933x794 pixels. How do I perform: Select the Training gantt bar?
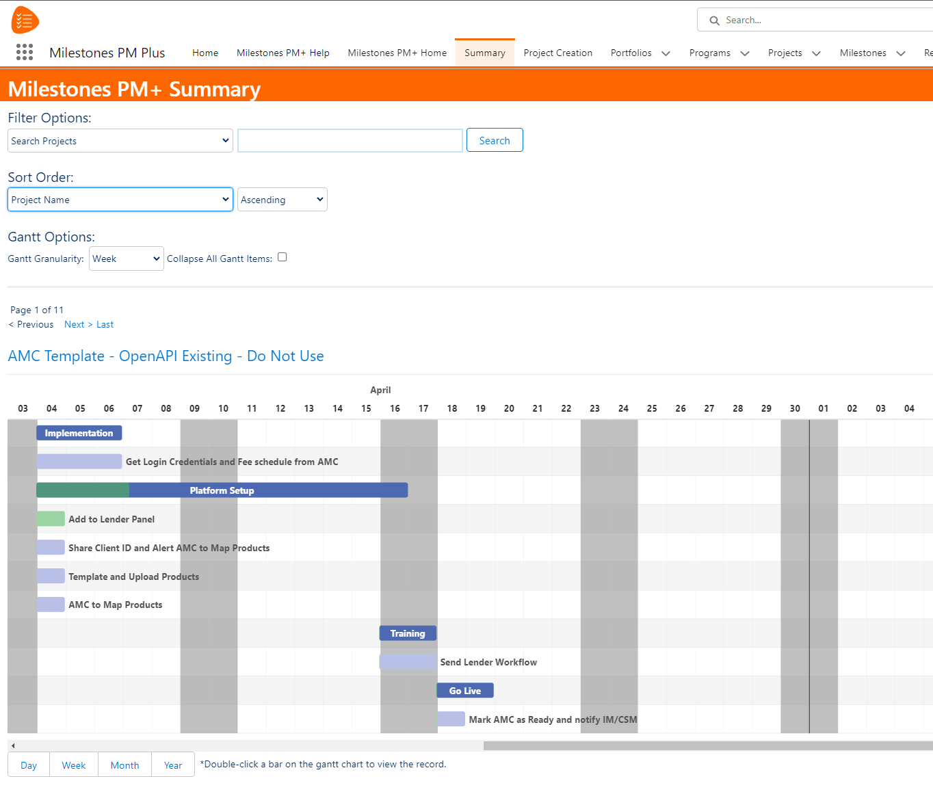pos(408,633)
